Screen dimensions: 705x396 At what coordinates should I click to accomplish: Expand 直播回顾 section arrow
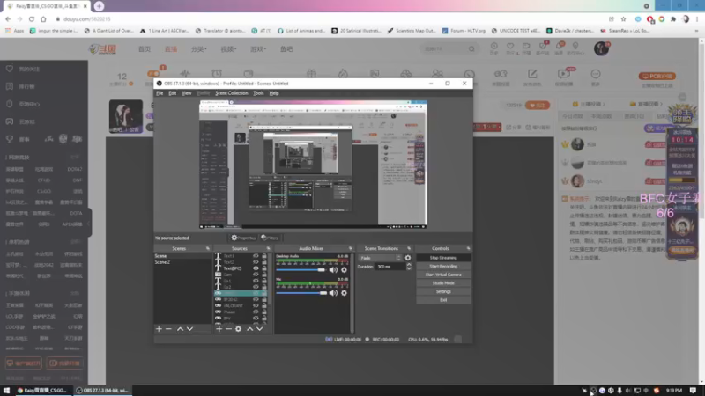click(x=661, y=104)
